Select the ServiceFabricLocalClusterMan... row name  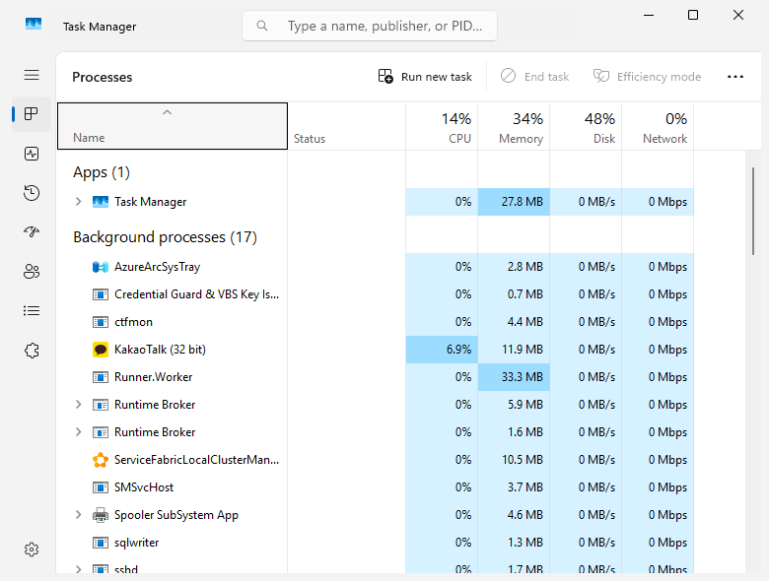pos(196,460)
